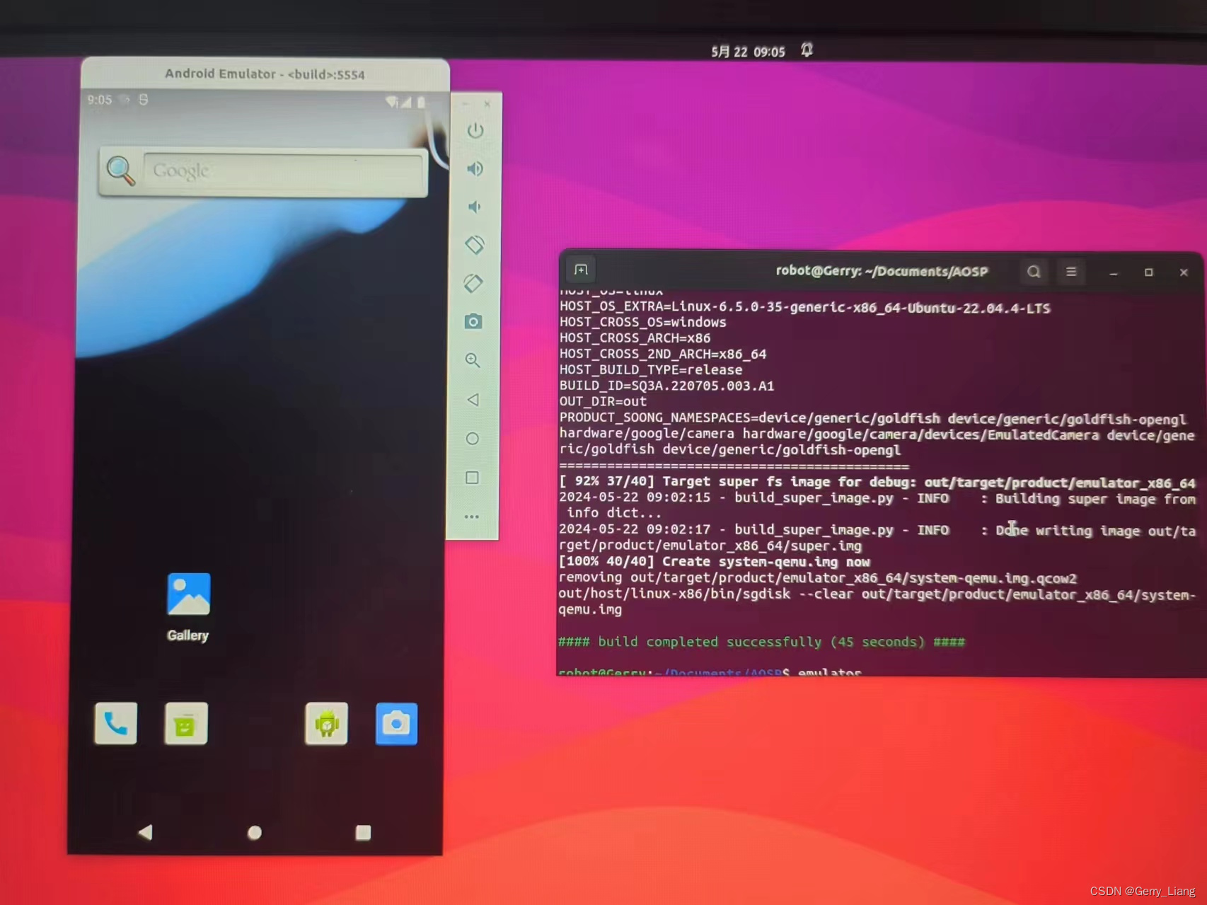Click the Android Emulator title bar

pyautogui.click(x=265, y=74)
